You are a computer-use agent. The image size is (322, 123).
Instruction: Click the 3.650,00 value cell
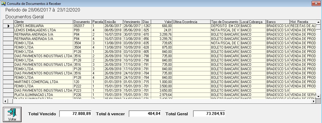tap(161, 90)
